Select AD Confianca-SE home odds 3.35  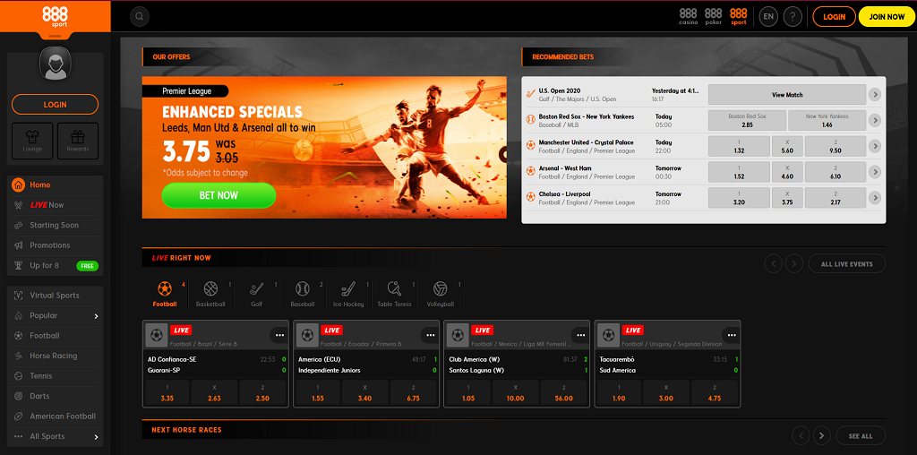tap(167, 393)
